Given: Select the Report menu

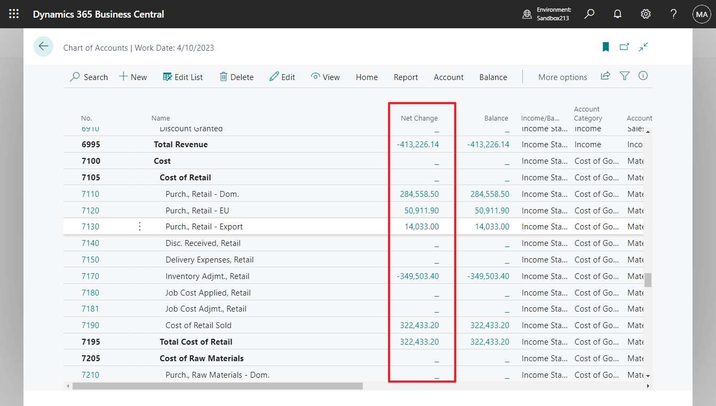Looking at the screenshot, I should click(x=405, y=77).
